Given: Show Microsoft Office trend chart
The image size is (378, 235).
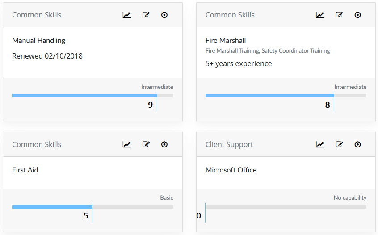Looking at the screenshot, I should click(320, 144).
